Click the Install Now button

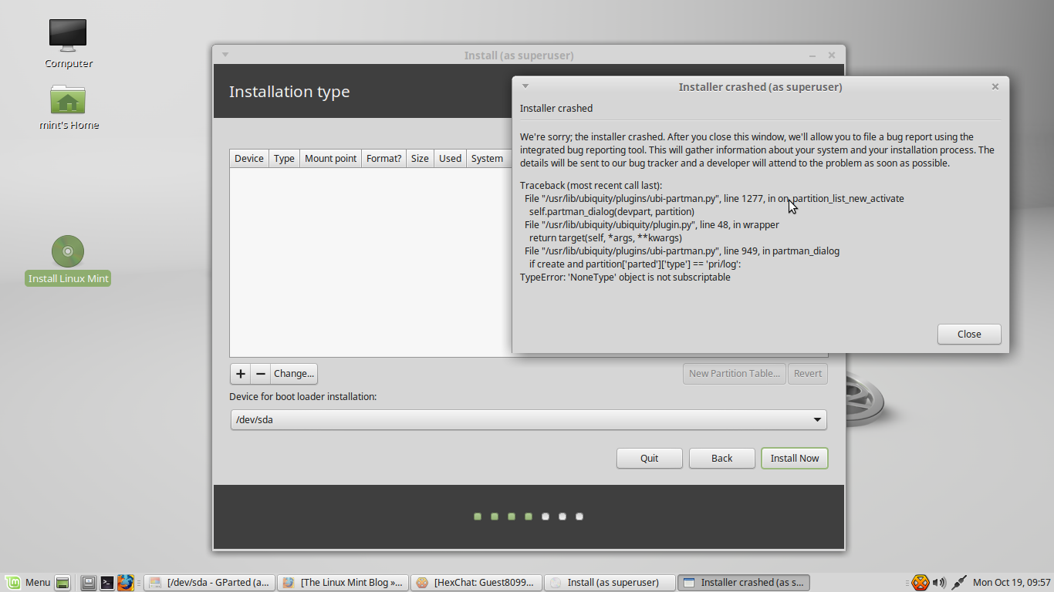[794, 458]
